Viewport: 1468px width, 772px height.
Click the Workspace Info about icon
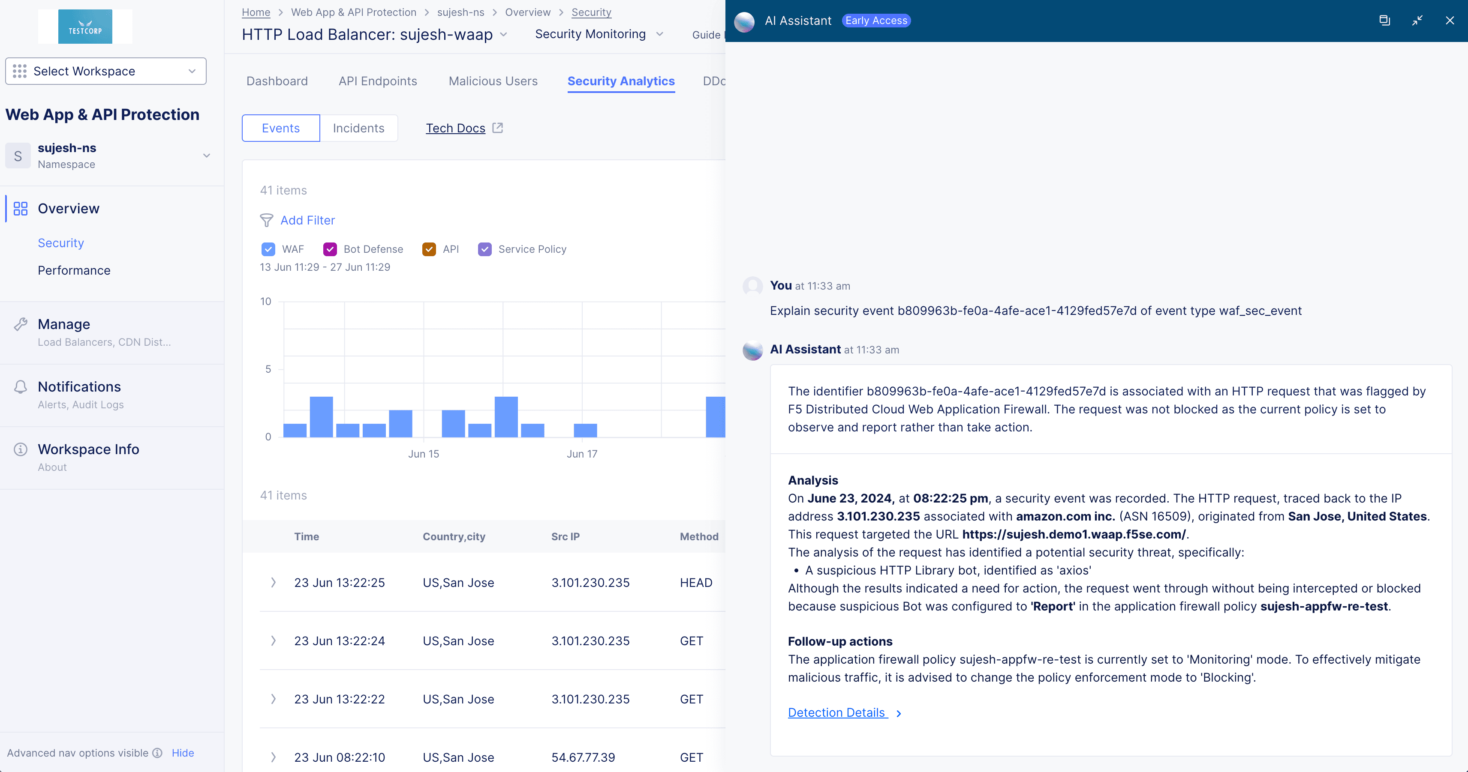[21, 449]
